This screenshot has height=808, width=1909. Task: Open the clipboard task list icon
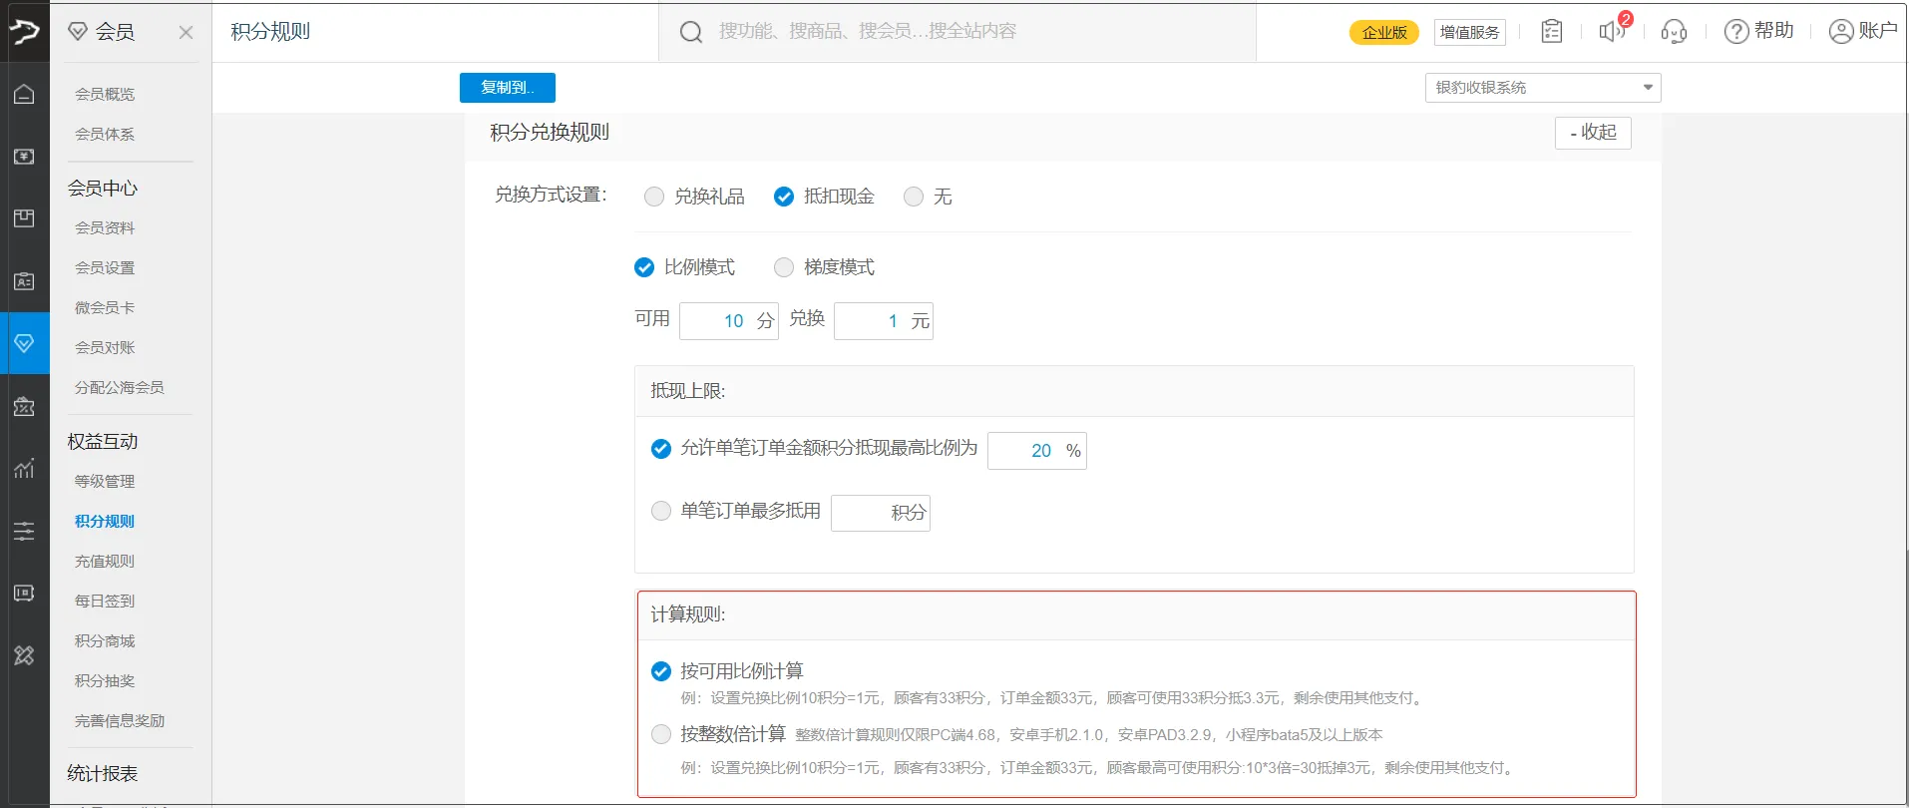coord(1551,32)
